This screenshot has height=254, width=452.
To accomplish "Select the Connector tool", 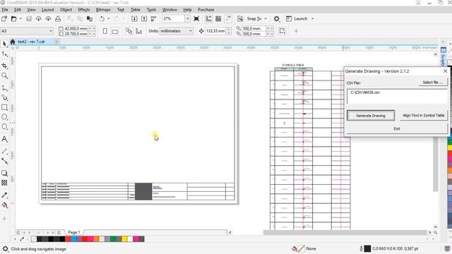I will click(4, 161).
